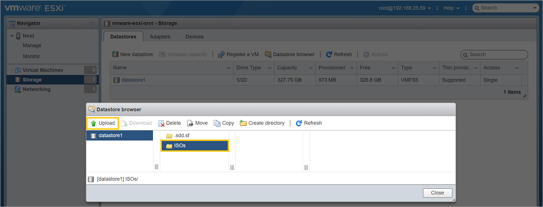Click the VMFS5 type cell

[x=418, y=80]
